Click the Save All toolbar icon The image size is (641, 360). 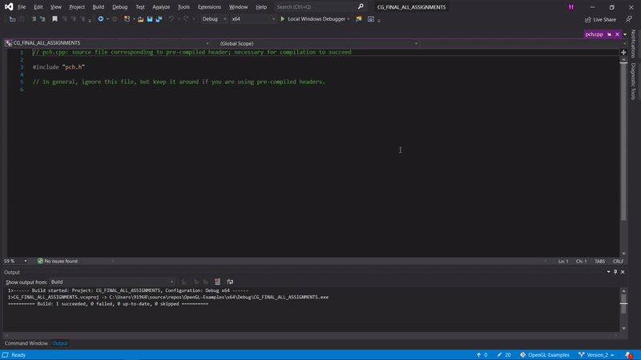[159, 19]
